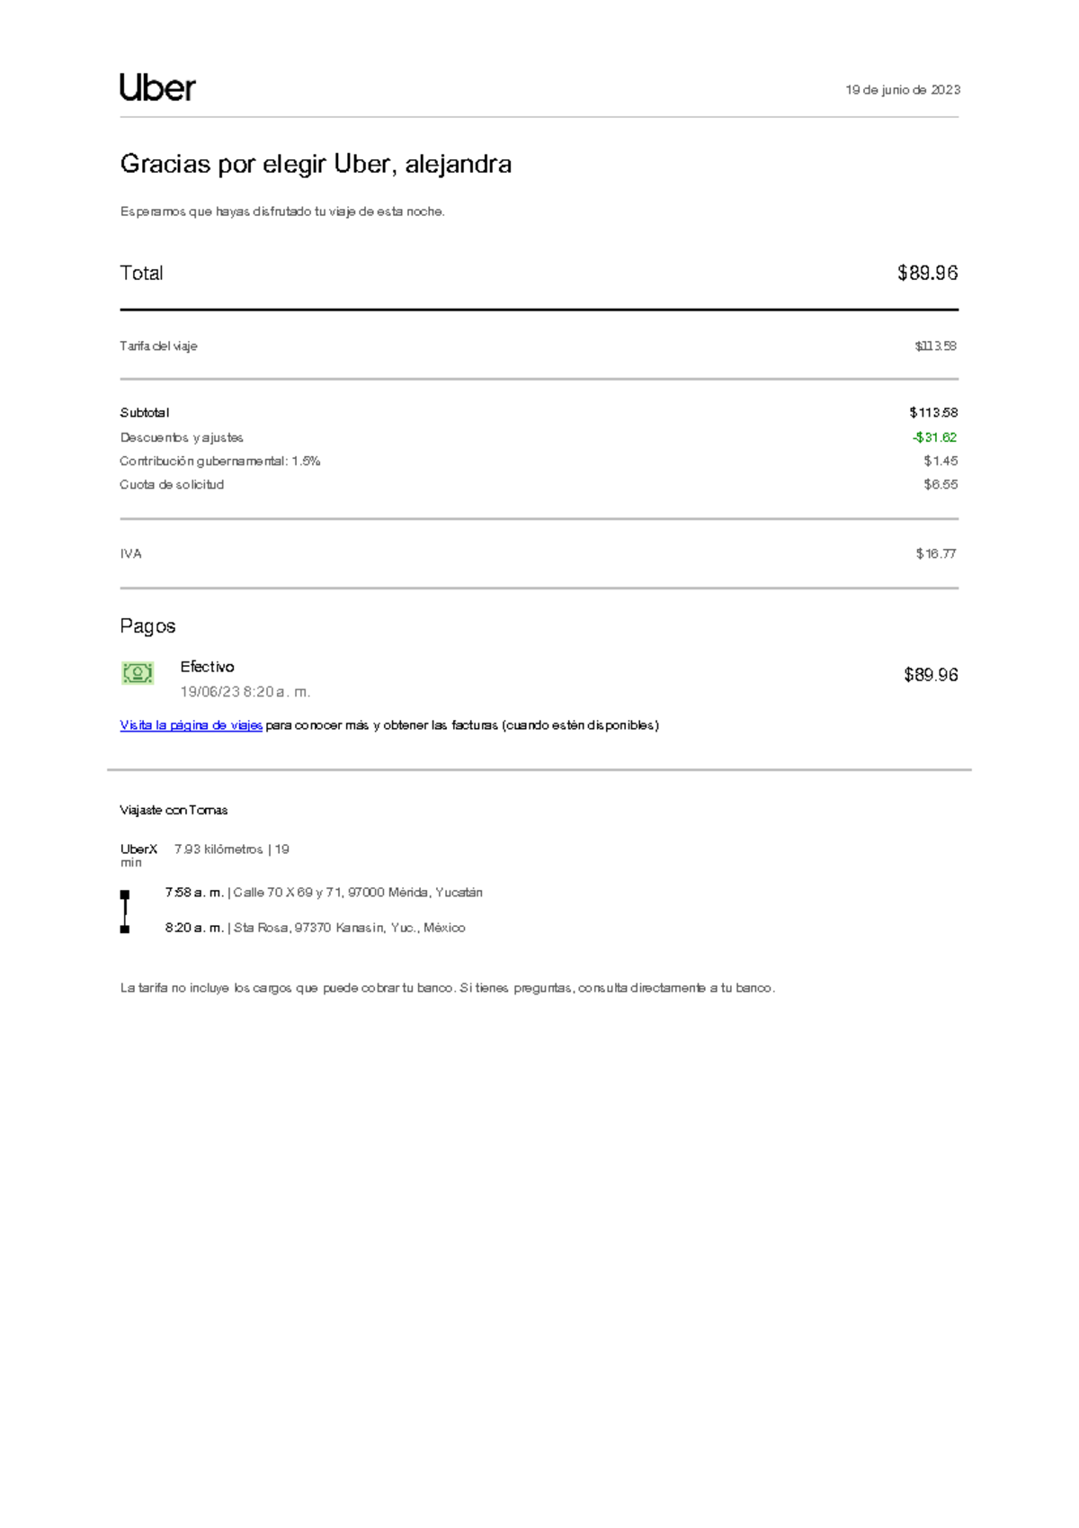Open the 'Visita la página de viajes' link
Viewport: 1079px width, 1528px height.
[x=191, y=725]
